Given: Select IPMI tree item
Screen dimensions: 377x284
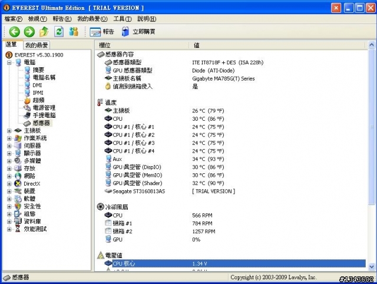Looking at the screenshot, I should coord(38,93).
